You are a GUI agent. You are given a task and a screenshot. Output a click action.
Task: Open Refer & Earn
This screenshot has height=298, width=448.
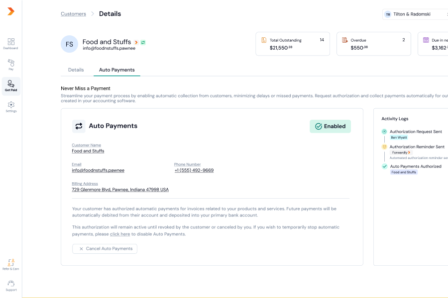tap(11, 264)
